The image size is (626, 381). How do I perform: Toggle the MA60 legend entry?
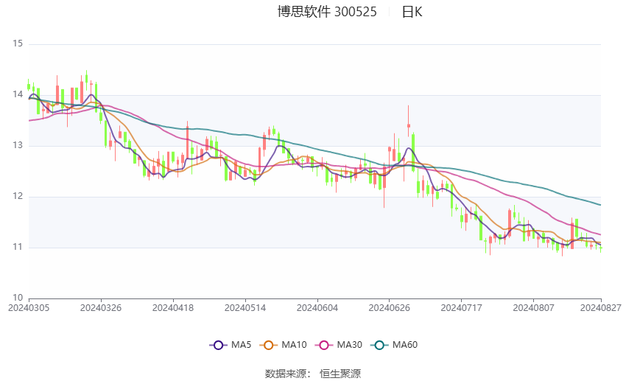tap(394, 345)
